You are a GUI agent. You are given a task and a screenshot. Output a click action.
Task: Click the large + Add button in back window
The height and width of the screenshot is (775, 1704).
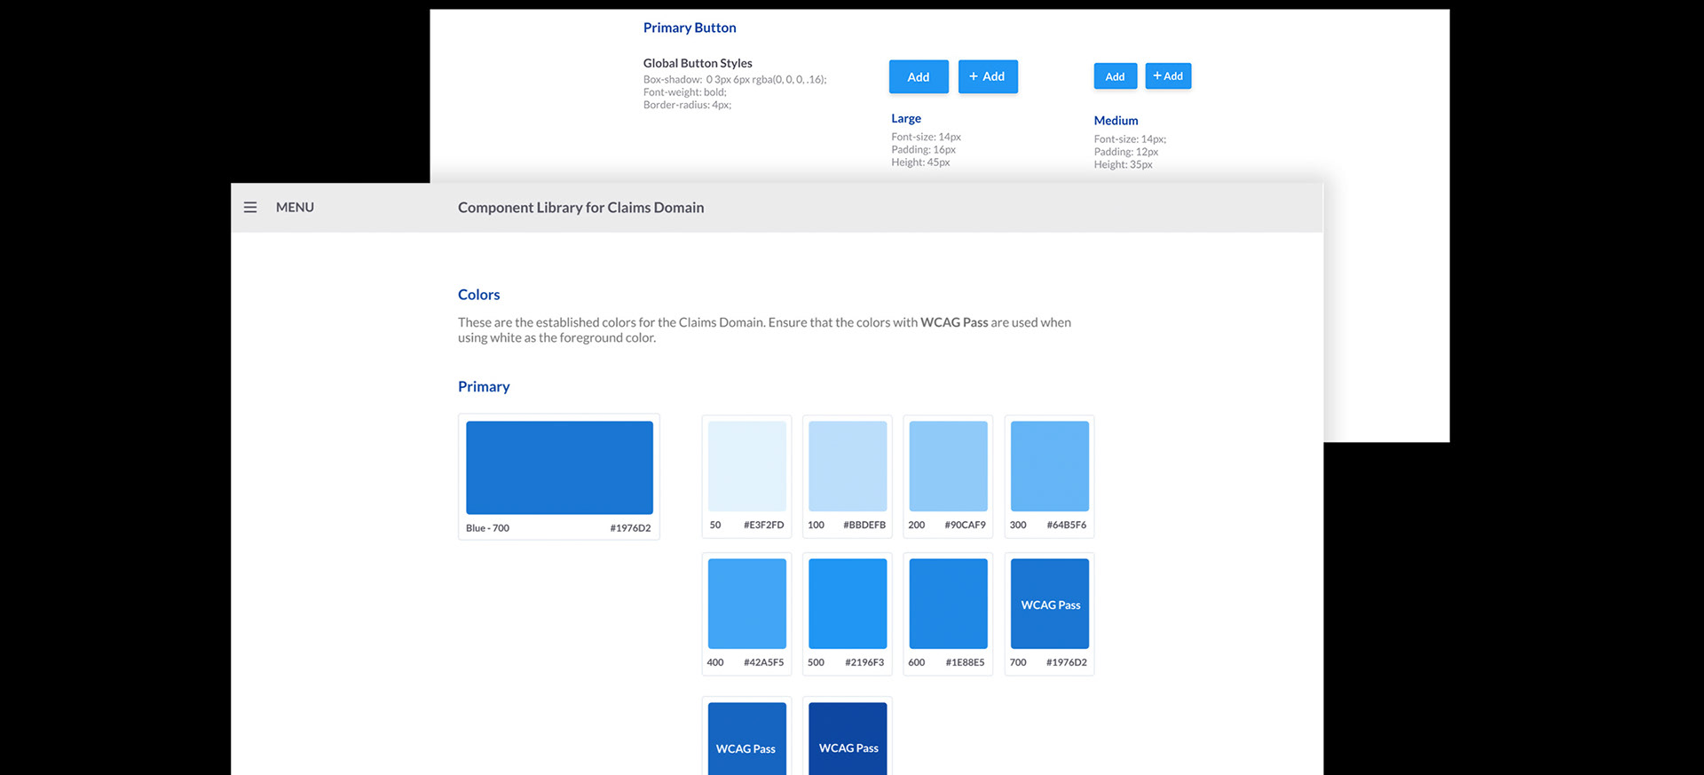click(x=988, y=76)
